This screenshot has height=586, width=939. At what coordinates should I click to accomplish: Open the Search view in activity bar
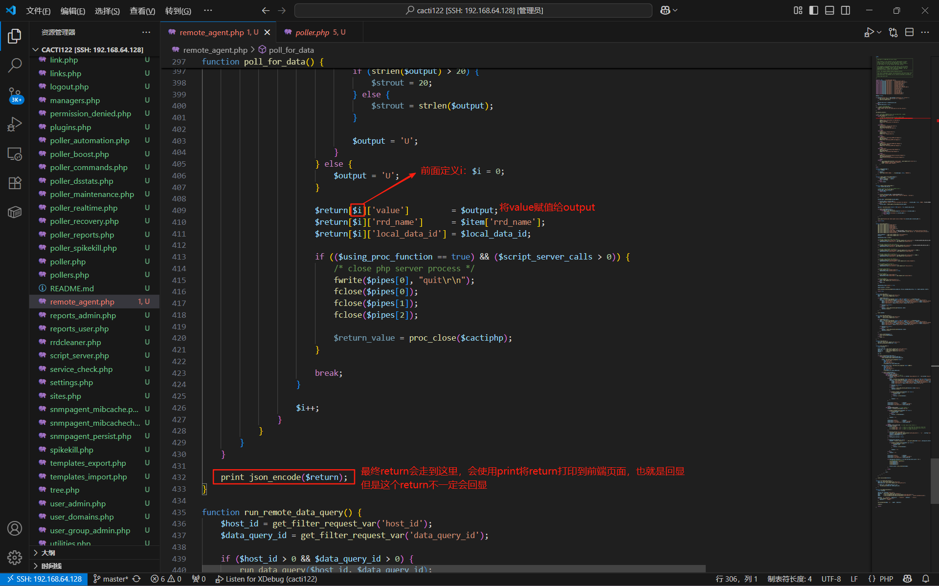[15, 65]
